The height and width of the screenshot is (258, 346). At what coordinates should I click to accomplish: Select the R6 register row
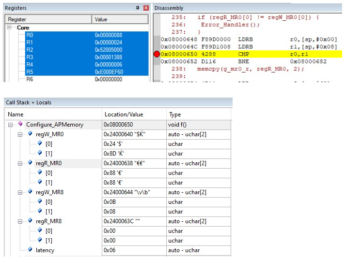(30, 79)
